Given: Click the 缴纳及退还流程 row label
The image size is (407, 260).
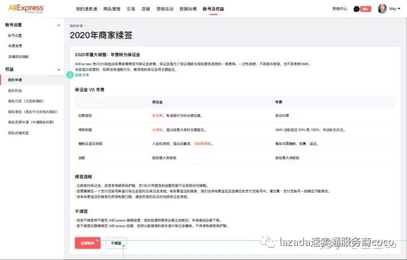Looking at the screenshot, I should pos(90,144).
